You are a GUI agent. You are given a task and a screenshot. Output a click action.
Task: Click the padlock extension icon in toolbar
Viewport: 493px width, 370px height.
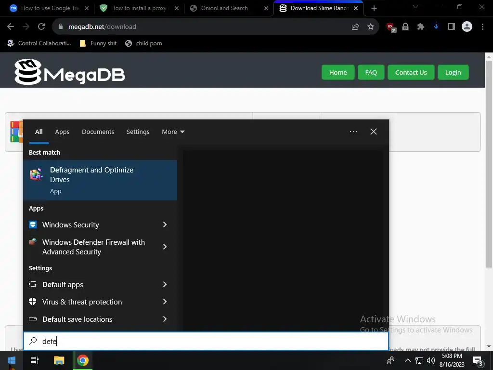(x=405, y=27)
